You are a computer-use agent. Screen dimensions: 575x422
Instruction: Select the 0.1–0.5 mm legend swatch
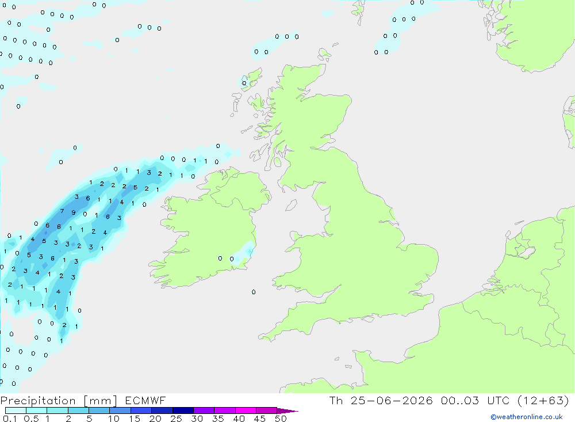coord(16,410)
